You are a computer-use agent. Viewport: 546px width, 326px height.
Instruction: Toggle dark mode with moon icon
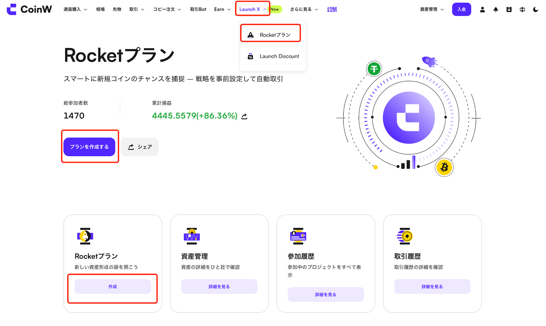point(535,10)
